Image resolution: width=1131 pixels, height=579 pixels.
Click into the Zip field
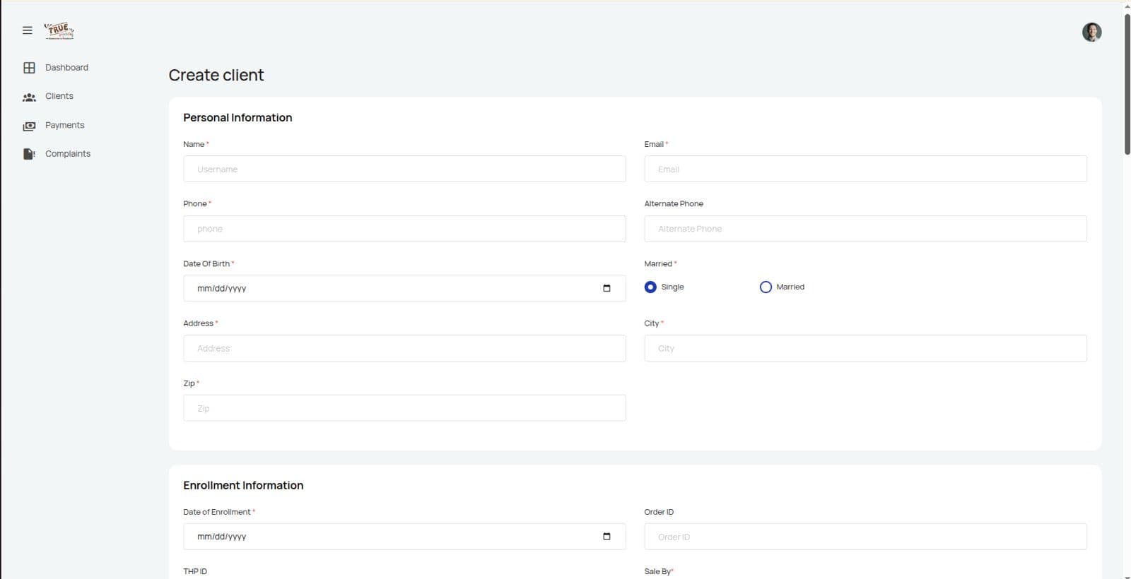point(404,408)
